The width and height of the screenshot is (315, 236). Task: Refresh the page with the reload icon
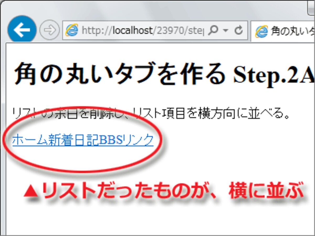(x=238, y=31)
